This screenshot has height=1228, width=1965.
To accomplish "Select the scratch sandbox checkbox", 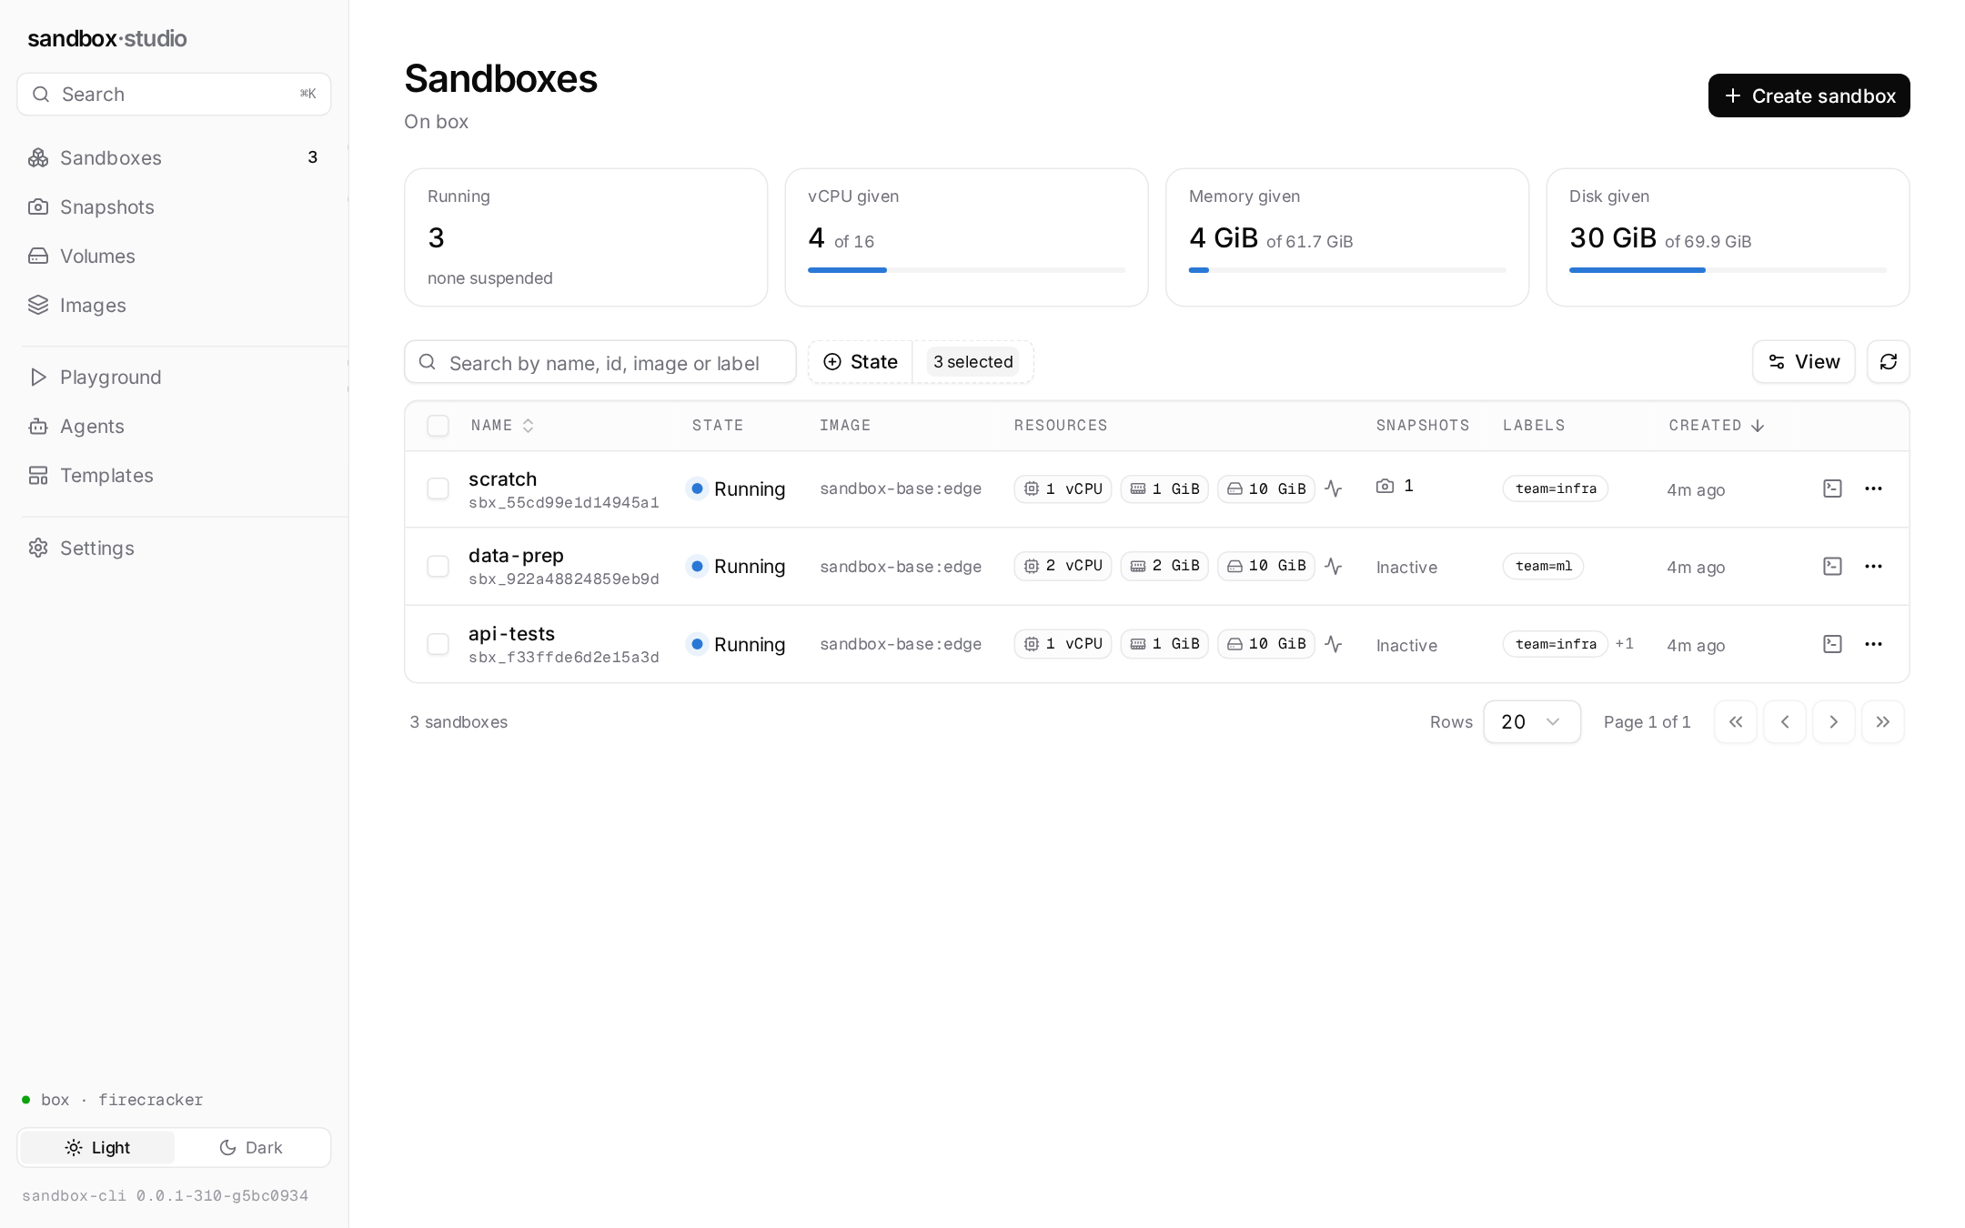I will point(438,488).
